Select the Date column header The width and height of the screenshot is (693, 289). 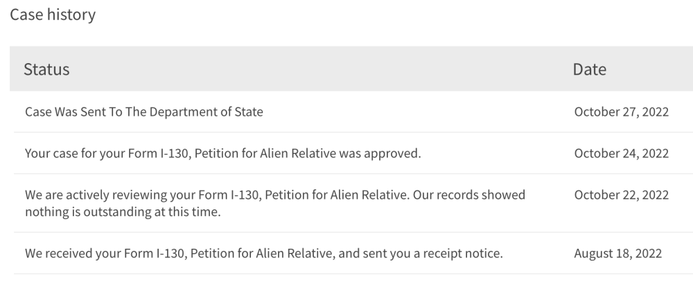click(x=589, y=69)
